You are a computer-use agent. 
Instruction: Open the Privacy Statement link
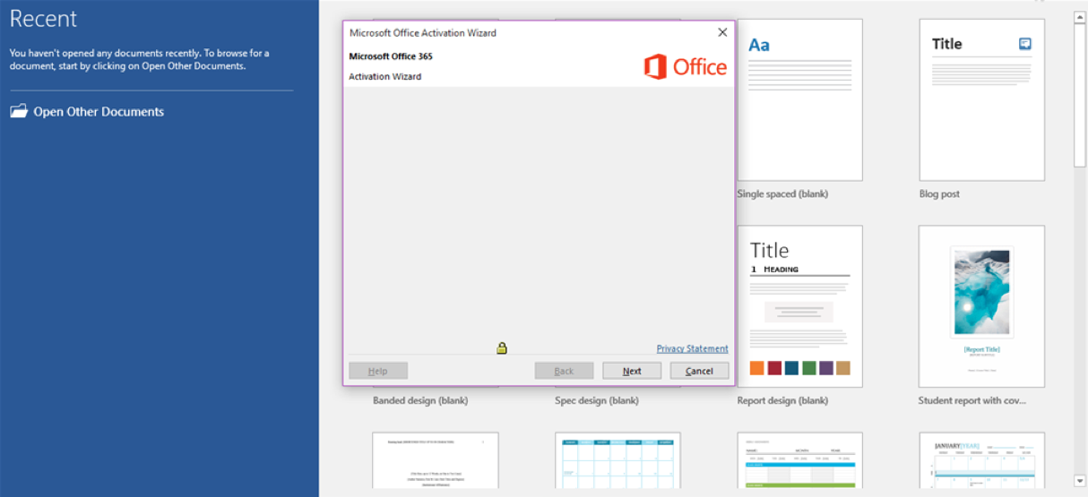(692, 348)
